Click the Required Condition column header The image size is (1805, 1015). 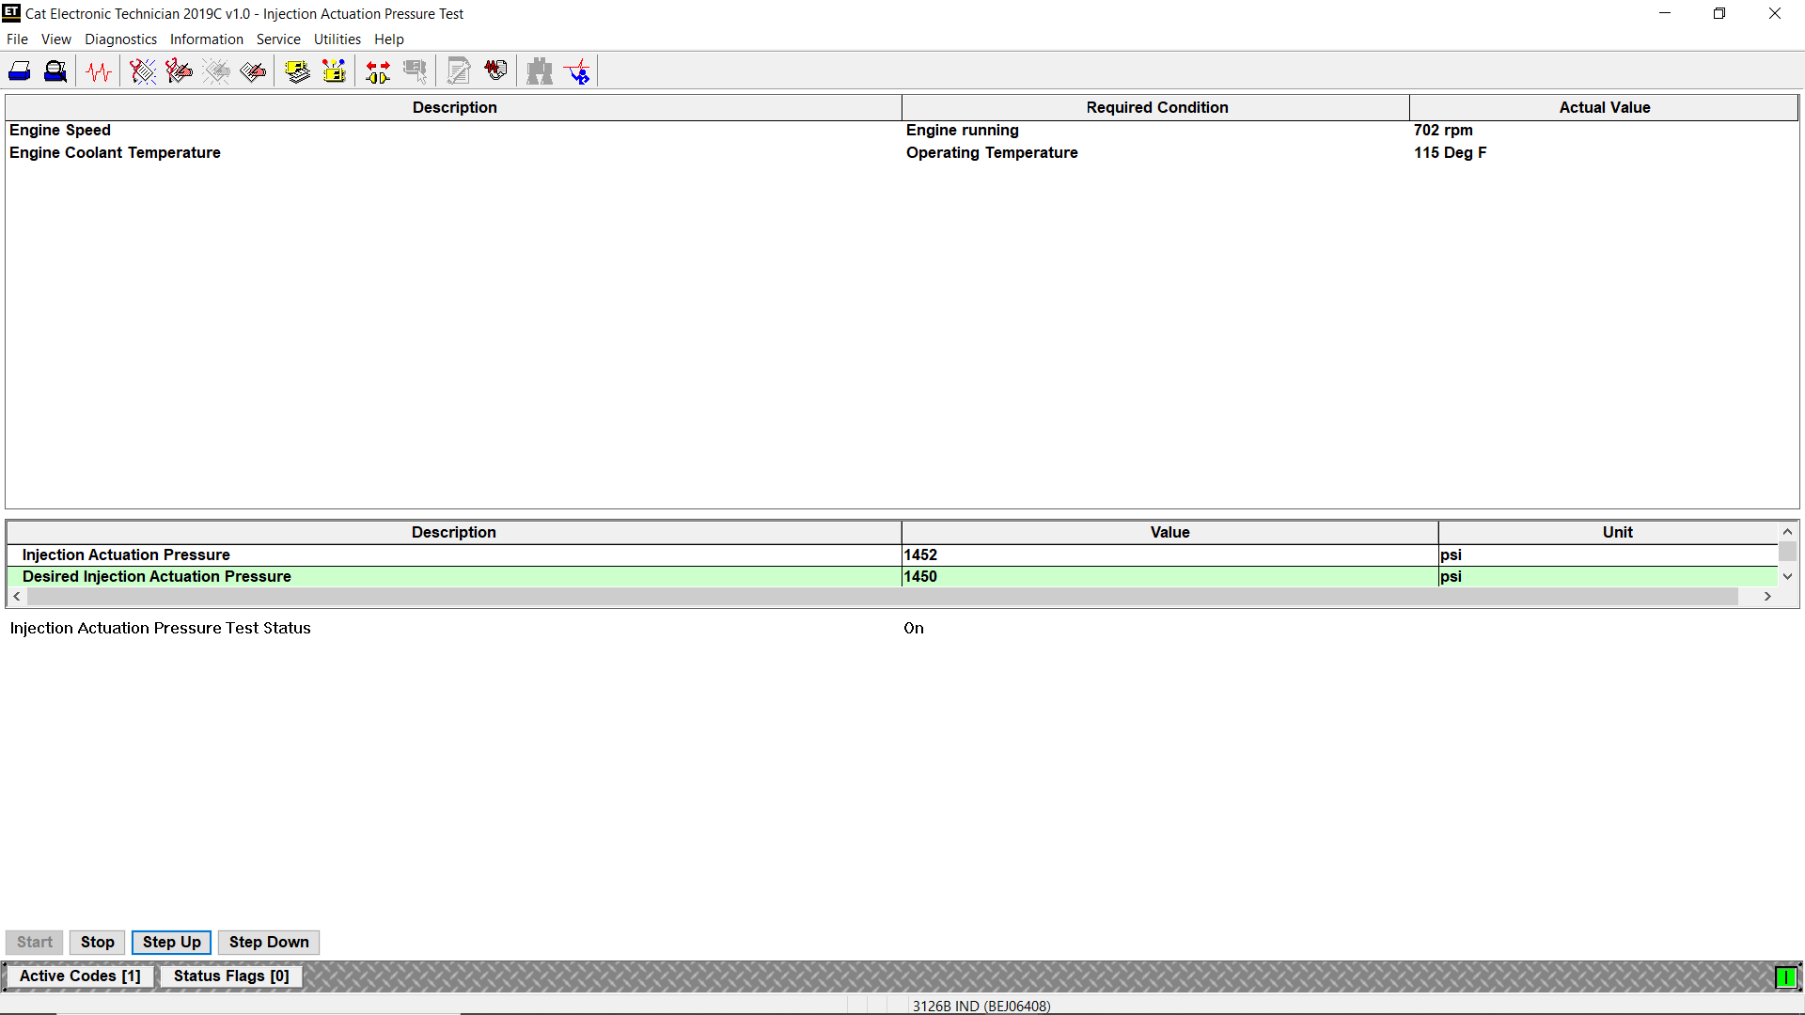pos(1156,108)
